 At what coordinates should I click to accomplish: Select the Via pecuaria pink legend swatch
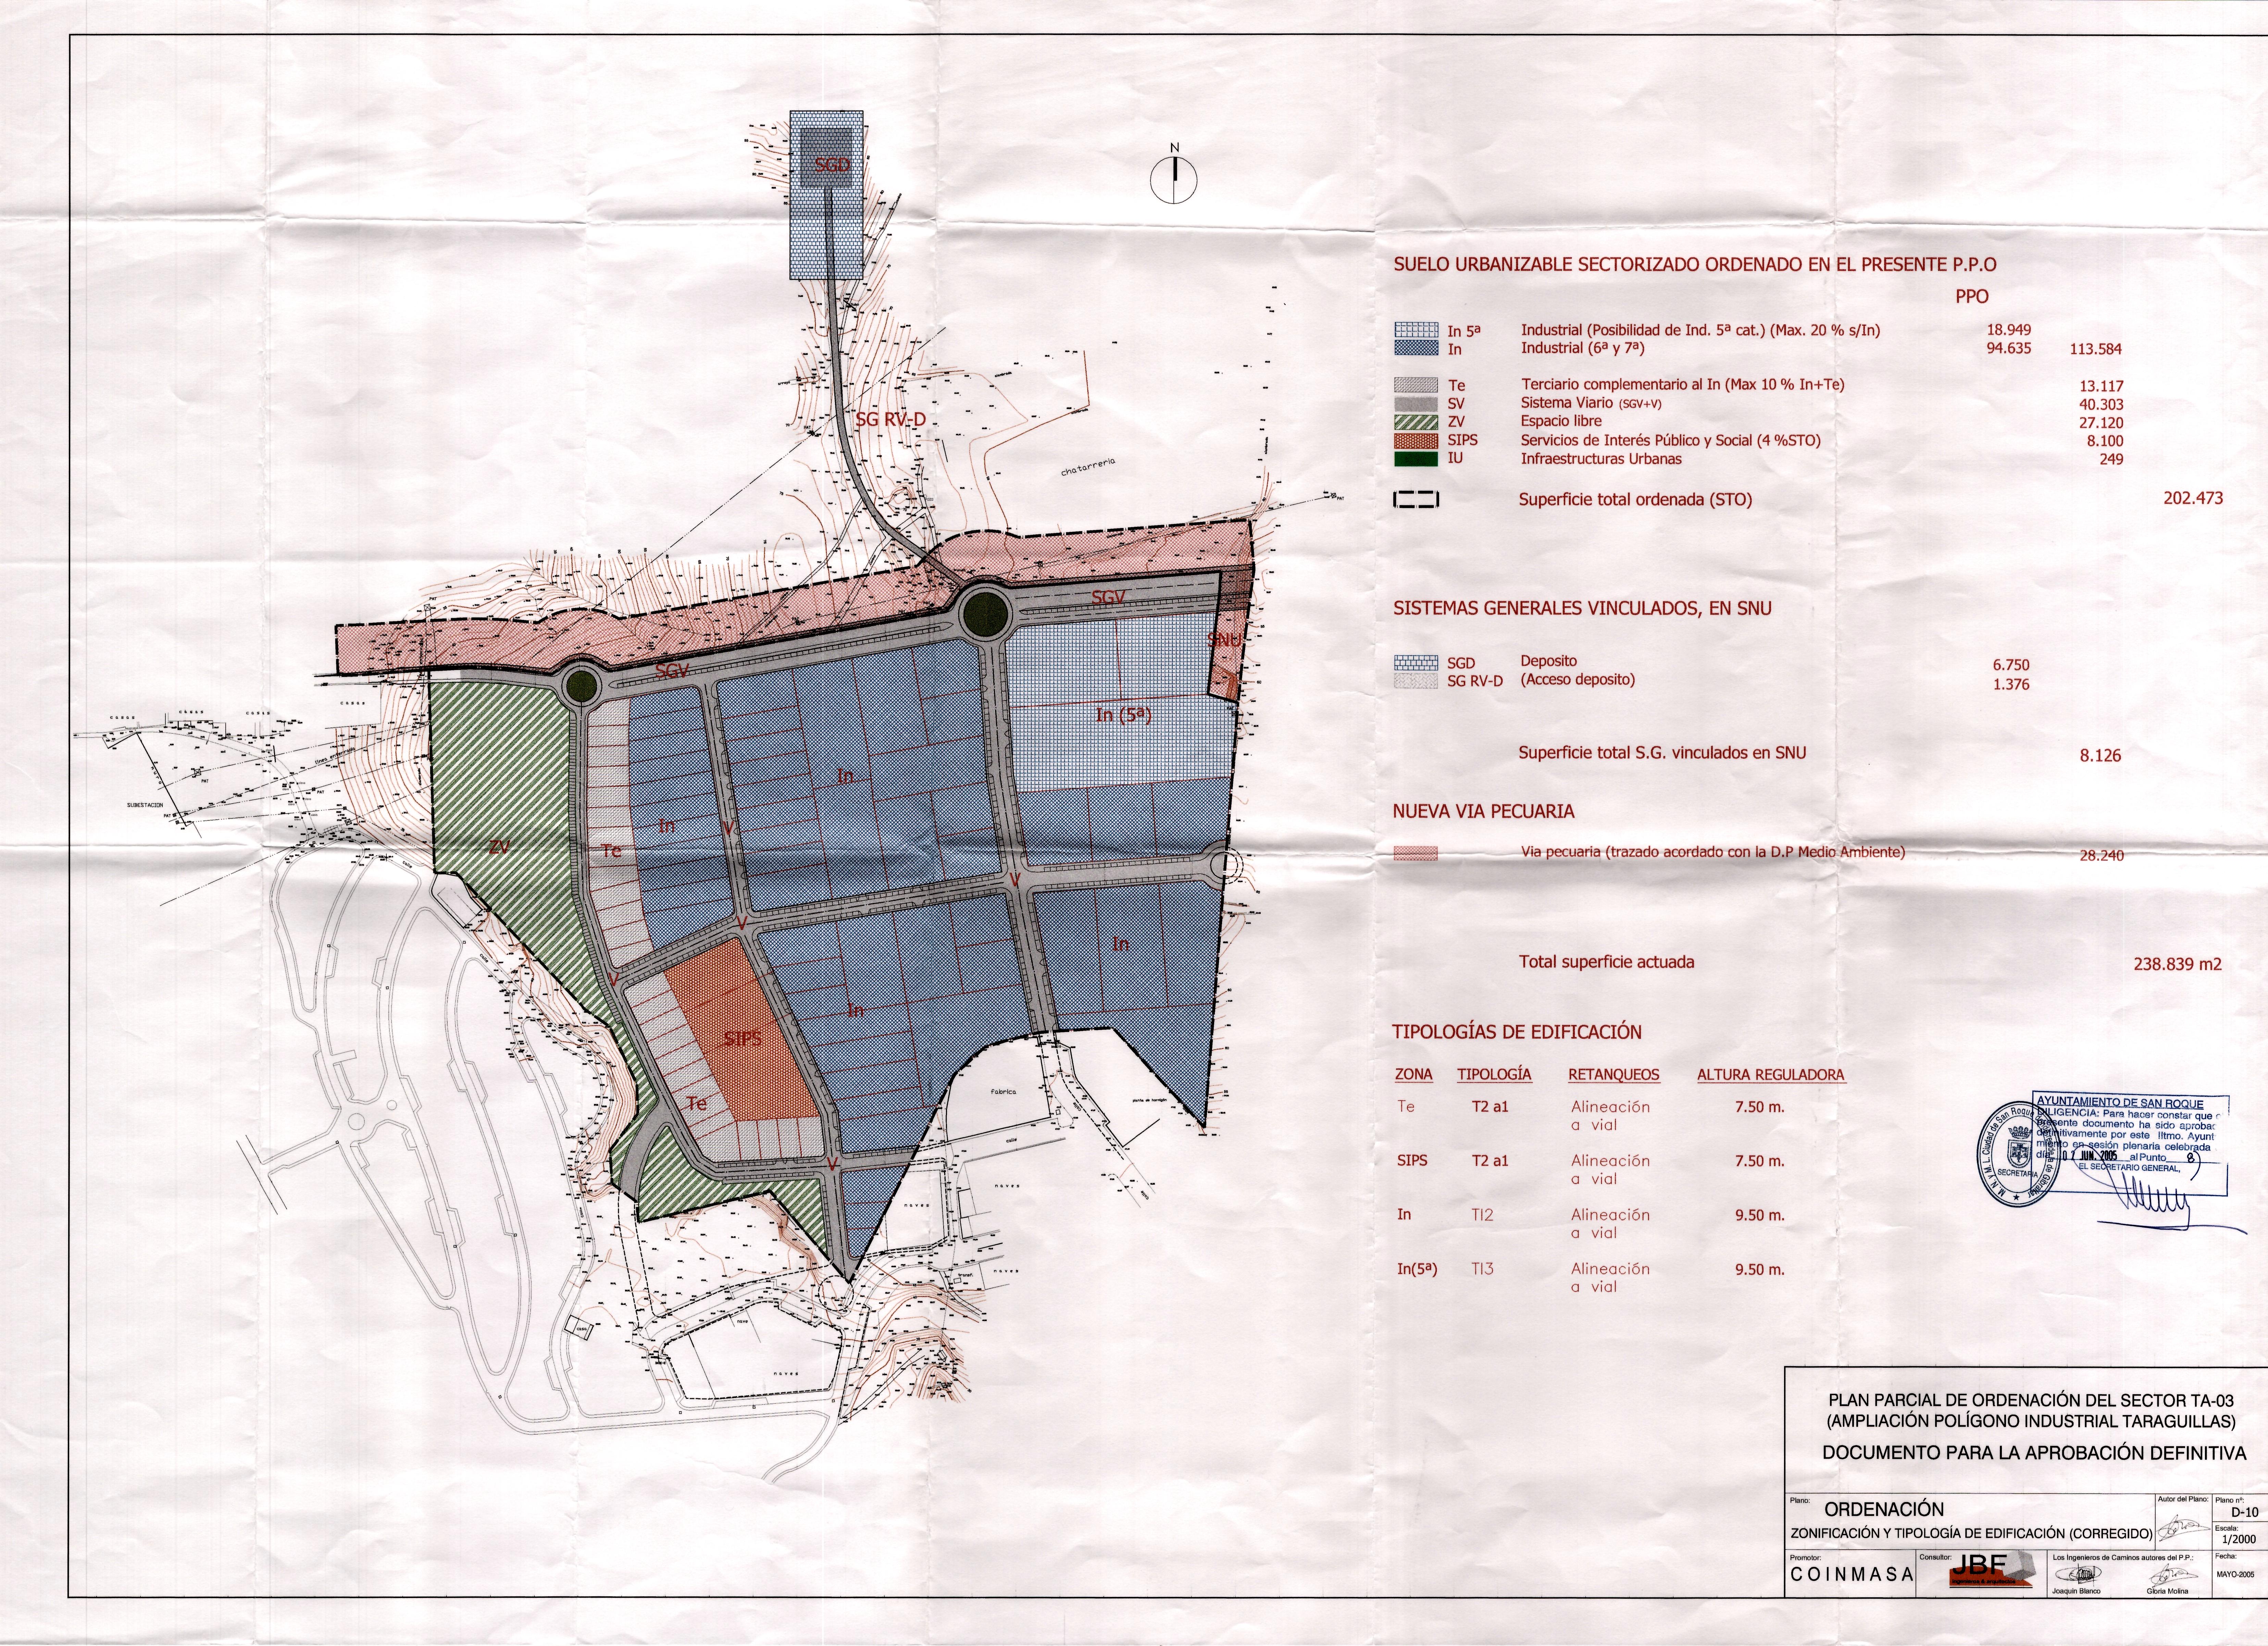point(1416,853)
